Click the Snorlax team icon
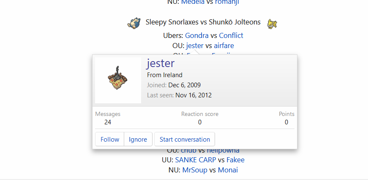The image size is (368, 180). click(134, 23)
